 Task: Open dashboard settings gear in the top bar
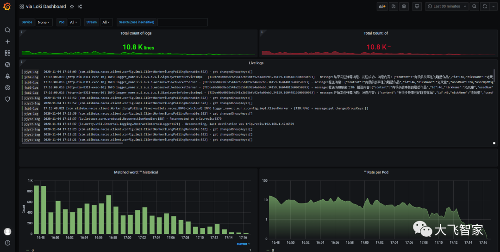(404, 6)
